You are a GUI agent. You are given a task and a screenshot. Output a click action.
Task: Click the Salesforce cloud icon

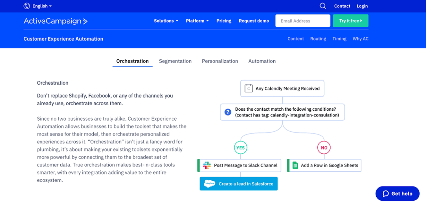click(x=210, y=184)
